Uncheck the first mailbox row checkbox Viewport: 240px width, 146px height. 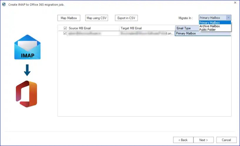[x=65, y=33]
